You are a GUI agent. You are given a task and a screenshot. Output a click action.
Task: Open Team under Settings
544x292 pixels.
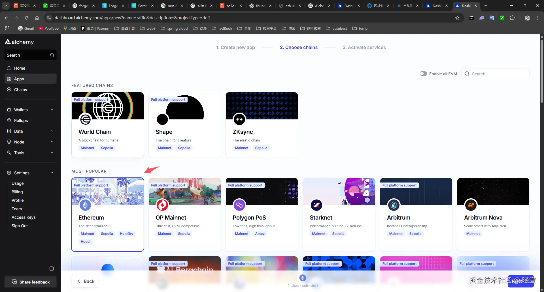pos(17,209)
